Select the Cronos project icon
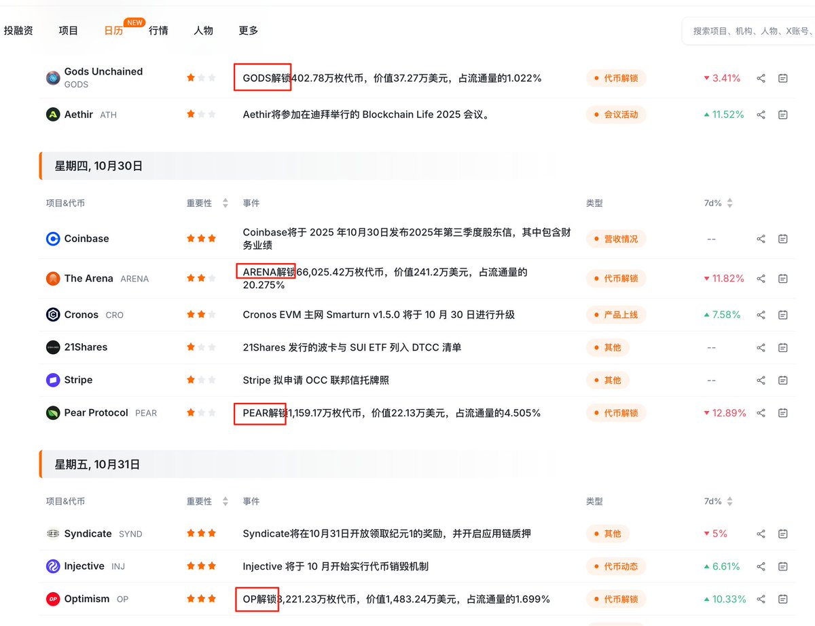 tap(53, 314)
